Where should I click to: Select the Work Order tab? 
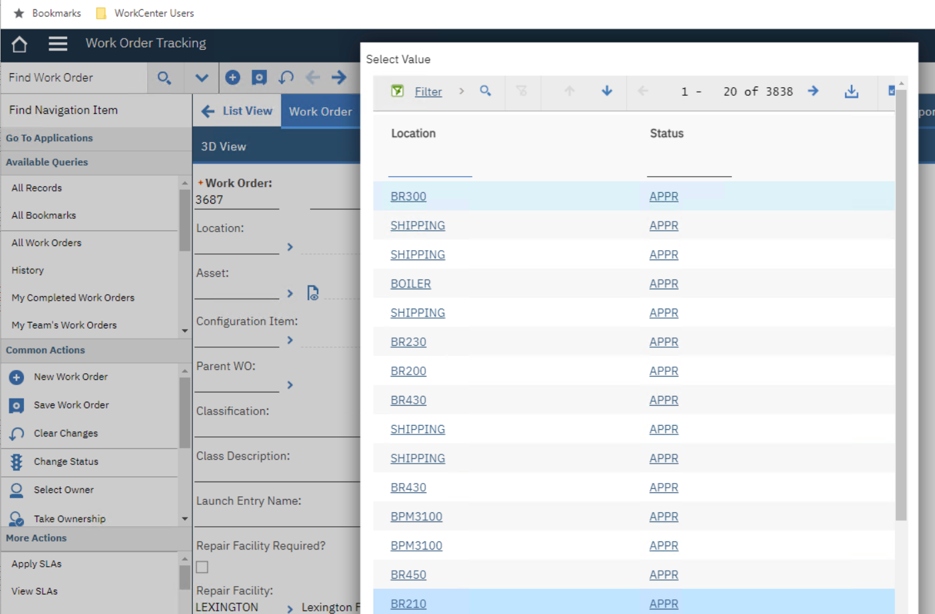[320, 111]
